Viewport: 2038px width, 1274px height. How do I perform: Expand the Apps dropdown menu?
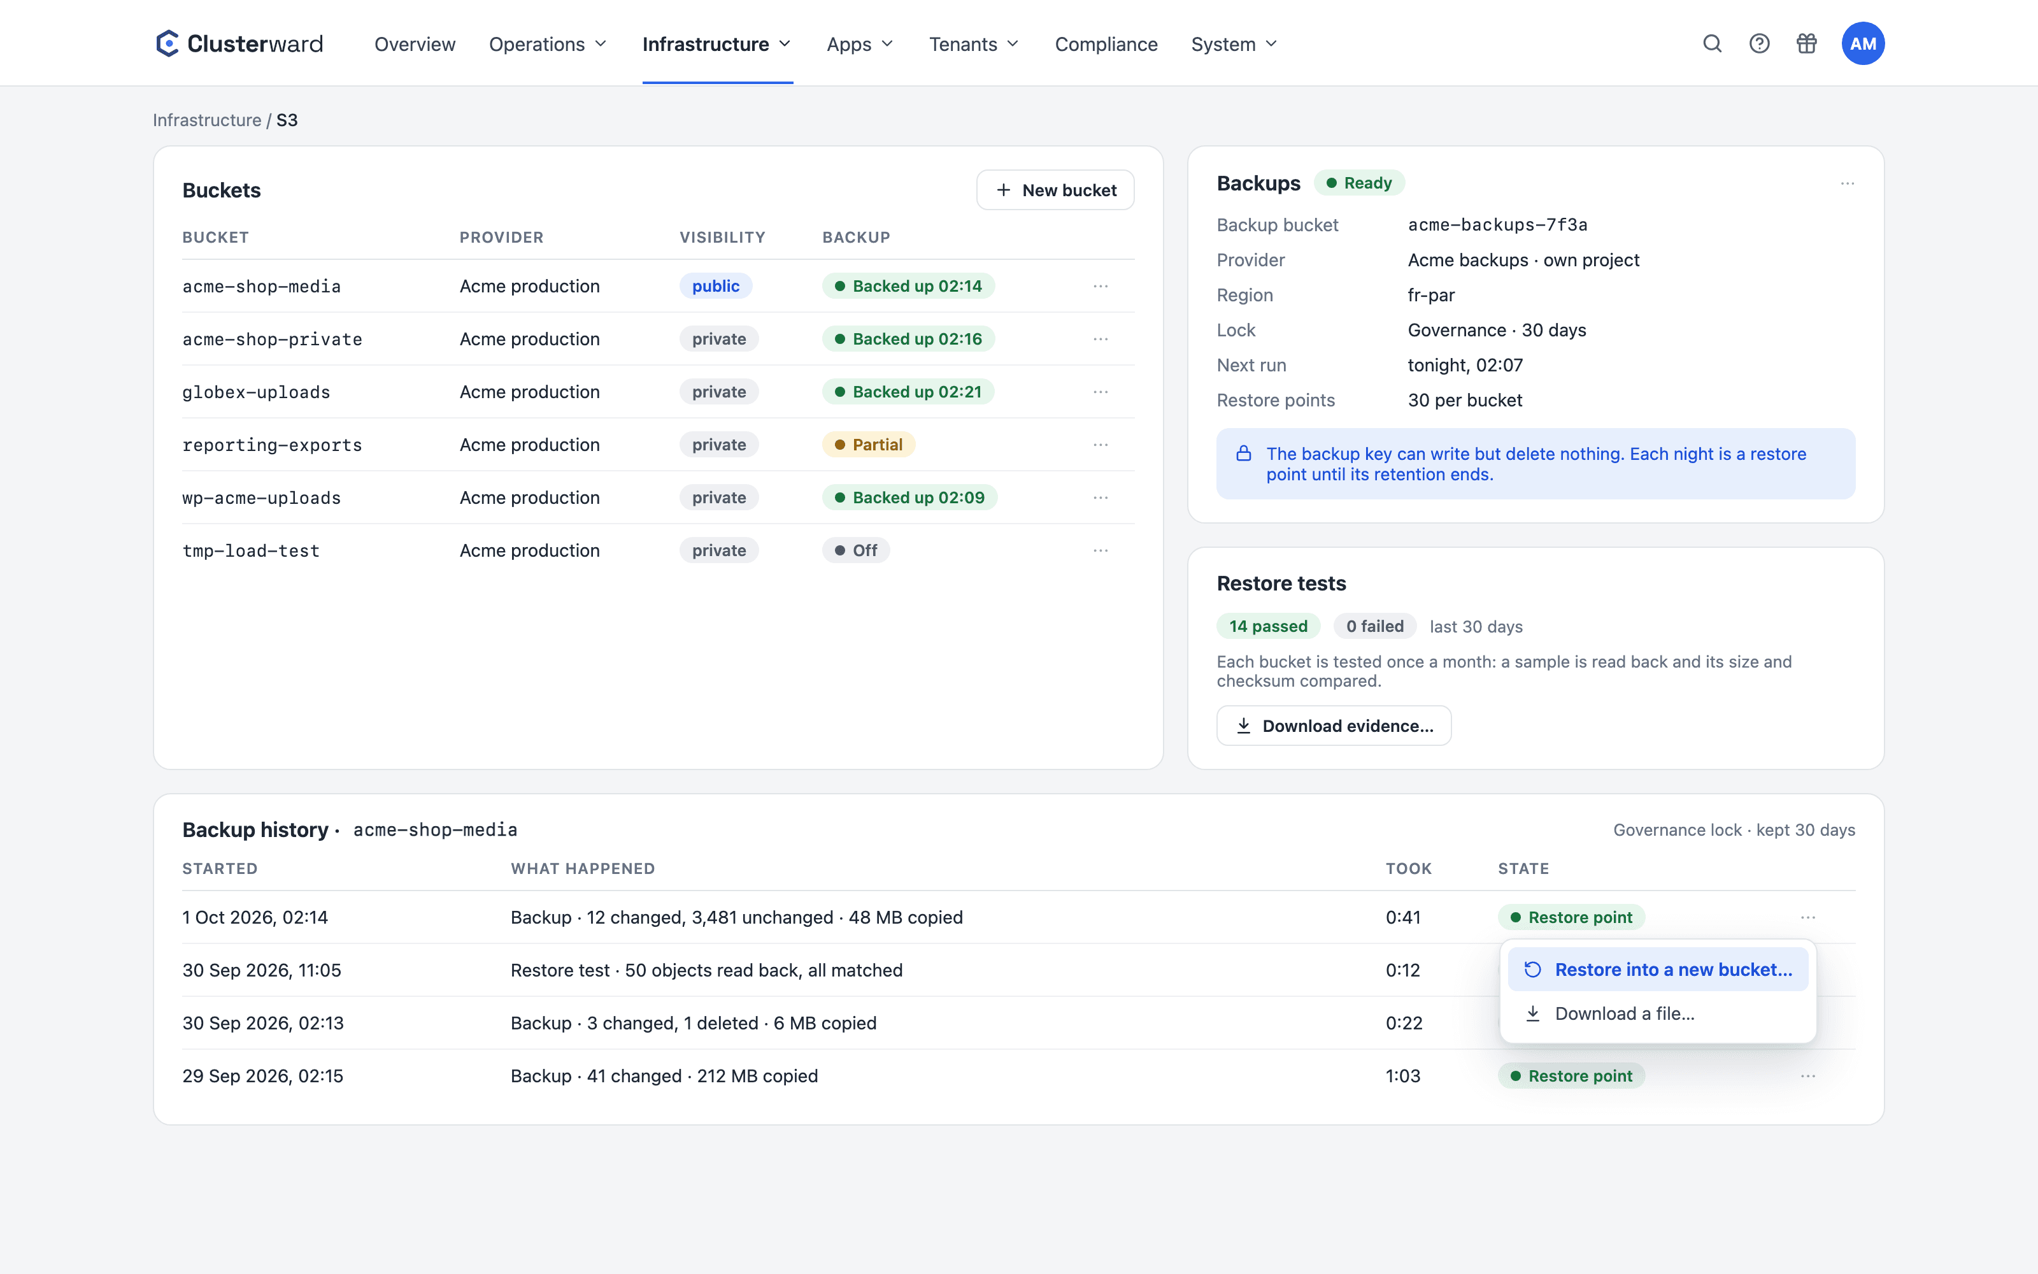(x=860, y=44)
